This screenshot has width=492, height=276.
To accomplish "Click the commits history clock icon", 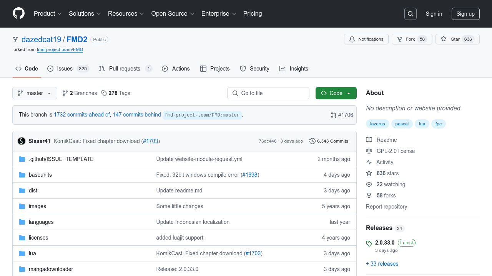I will (x=312, y=141).
